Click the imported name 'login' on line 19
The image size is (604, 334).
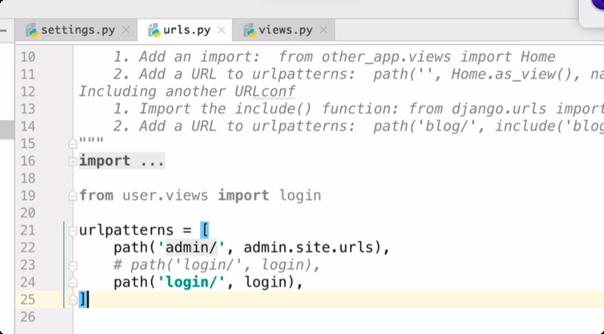pos(300,196)
